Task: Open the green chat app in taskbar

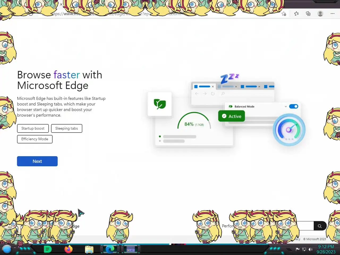Action: point(48,249)
